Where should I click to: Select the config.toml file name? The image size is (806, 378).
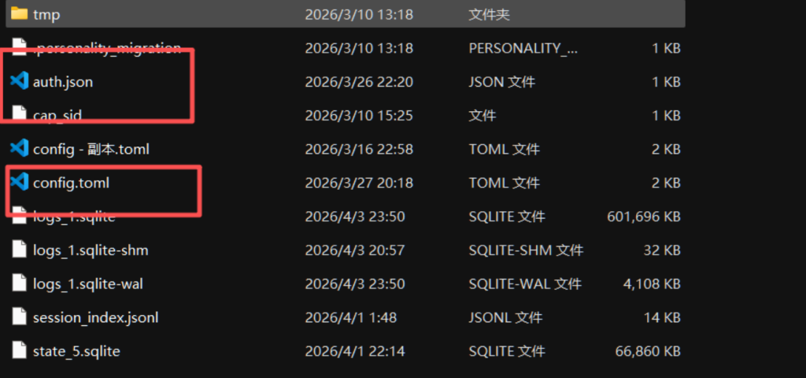tap(71, 183)
